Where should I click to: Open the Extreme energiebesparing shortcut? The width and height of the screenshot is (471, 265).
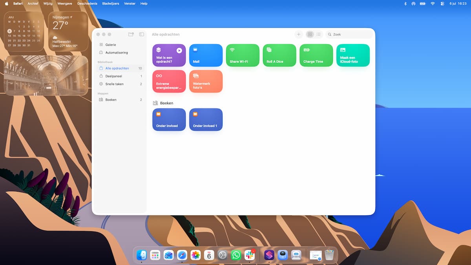click(x=169, y=81)
